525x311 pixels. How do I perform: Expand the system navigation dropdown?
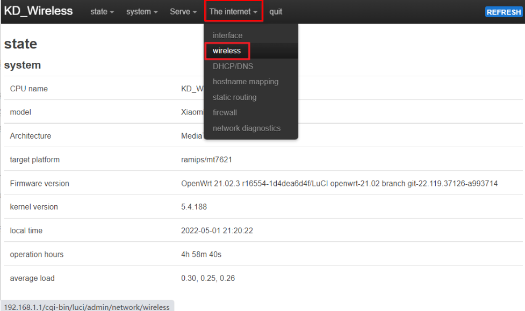[142, 12]
